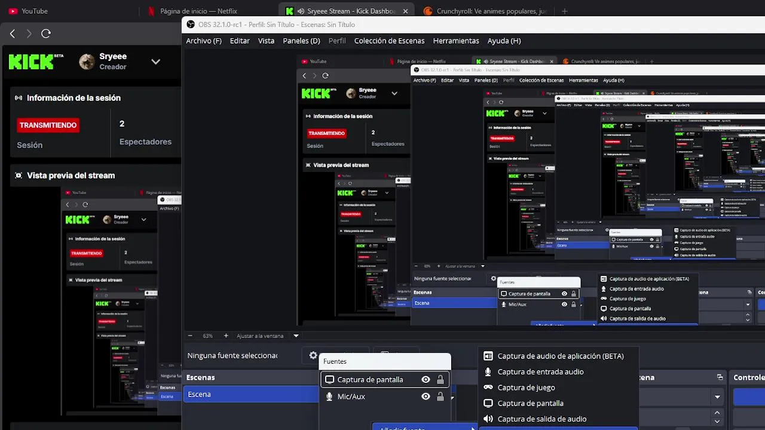The image size is (765, 430).
Task: Click the Netflix favicon in the browser tab
Action: (151, 11)
